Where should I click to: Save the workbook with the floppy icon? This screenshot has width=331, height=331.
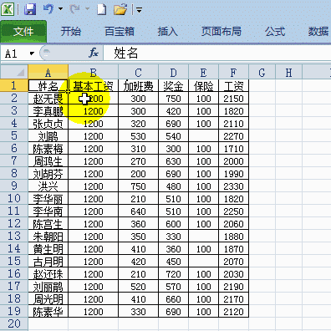point(30,9)
